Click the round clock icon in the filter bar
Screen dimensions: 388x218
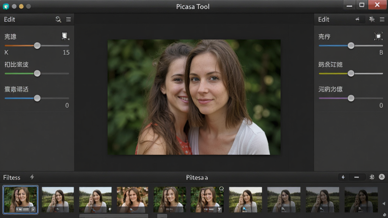382,177
